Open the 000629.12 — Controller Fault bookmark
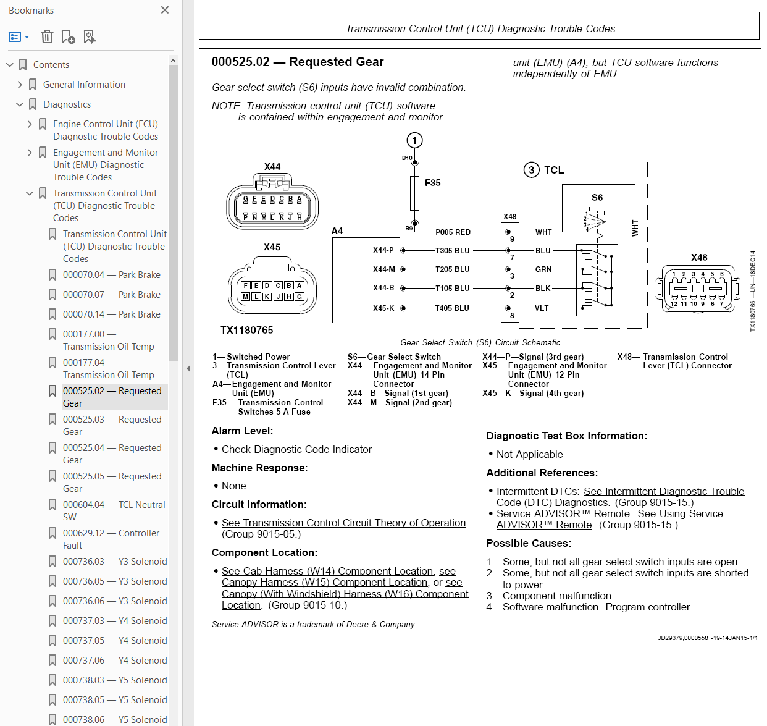This screenshot has height=726, width=767. pyautogui.click(x=111, y=539)
